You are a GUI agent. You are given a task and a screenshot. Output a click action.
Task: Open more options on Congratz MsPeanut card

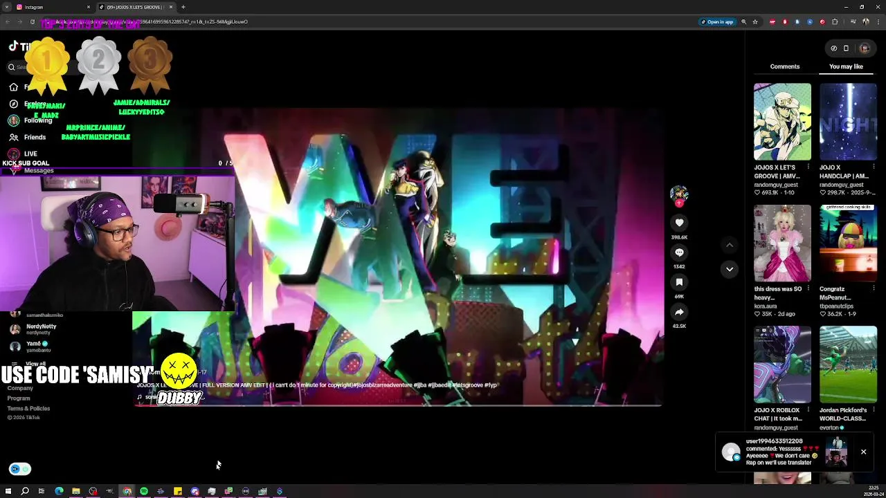point(874,289)
